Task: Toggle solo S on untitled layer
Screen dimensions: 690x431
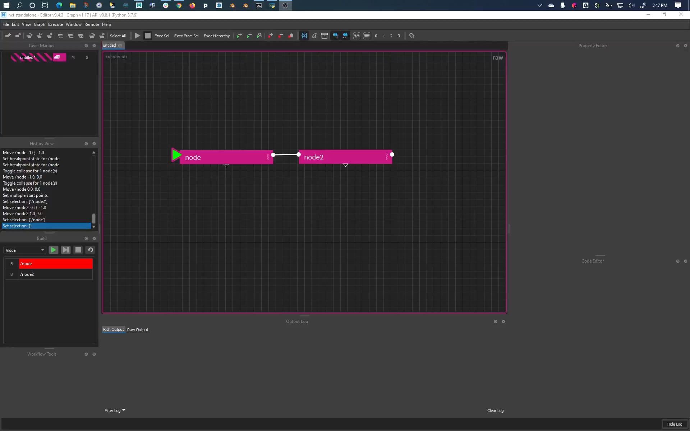Action: click(87, 57)
